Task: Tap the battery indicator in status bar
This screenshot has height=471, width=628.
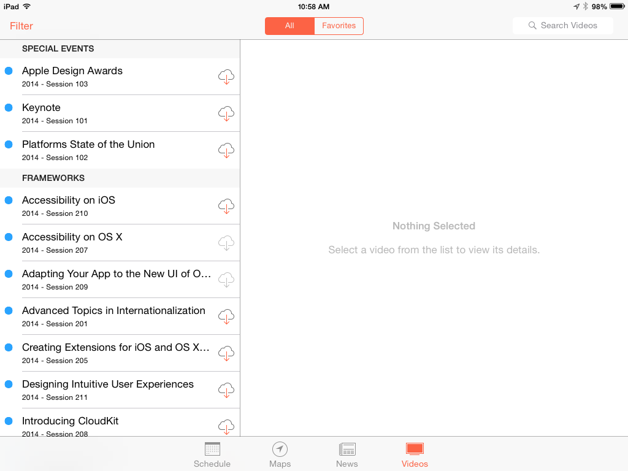Action: pyautogui.click(x=617, y=6)
